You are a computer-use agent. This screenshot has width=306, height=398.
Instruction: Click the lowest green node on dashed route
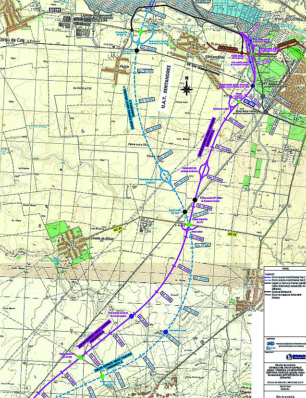102,376
